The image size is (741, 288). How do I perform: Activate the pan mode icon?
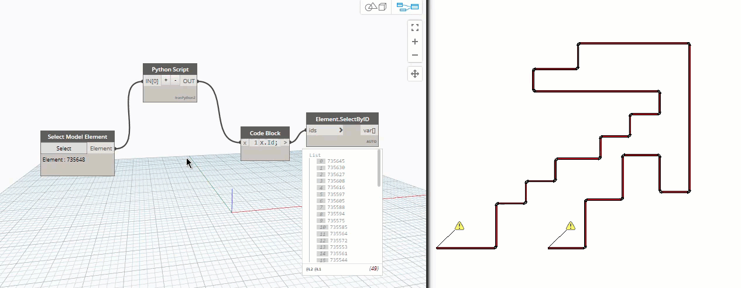[415, 74]
